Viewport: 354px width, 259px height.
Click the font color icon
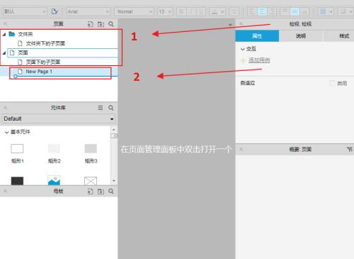click(215, 11)
